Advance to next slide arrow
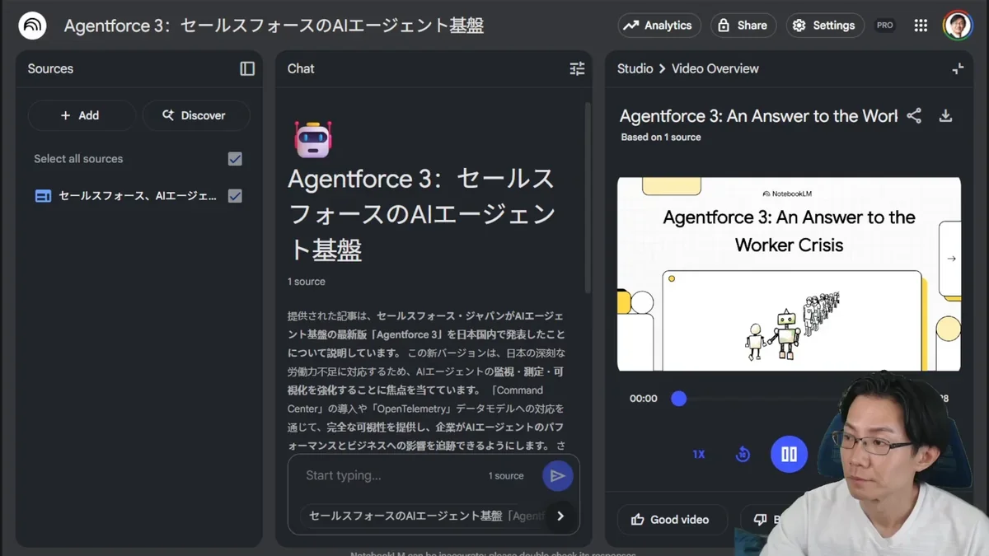This screenshot has height=556, width=989. 951,259
